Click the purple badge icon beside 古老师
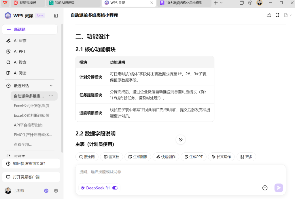Image resolution: width=295 pixels, height=199 pixels. coord(46,191)
